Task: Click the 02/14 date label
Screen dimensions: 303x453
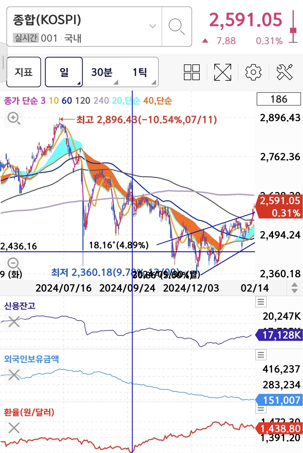Action: 255,288
